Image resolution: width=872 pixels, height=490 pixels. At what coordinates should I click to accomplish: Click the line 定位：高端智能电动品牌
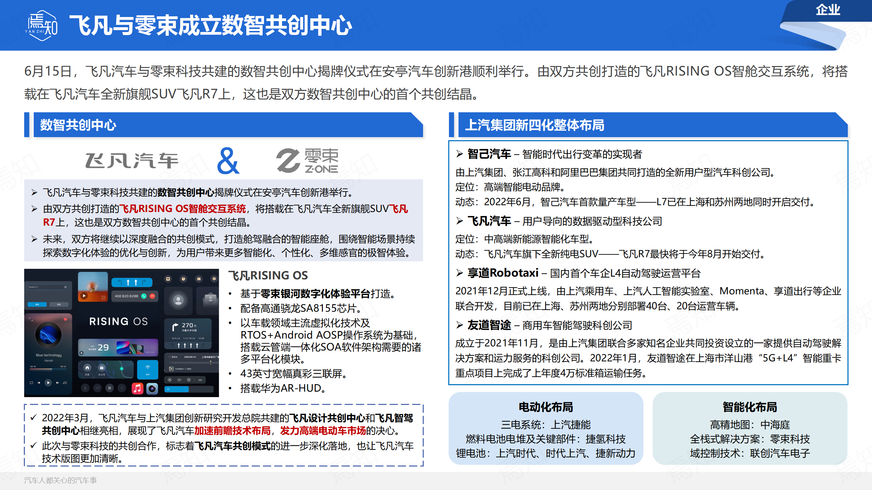coord(511,187)
